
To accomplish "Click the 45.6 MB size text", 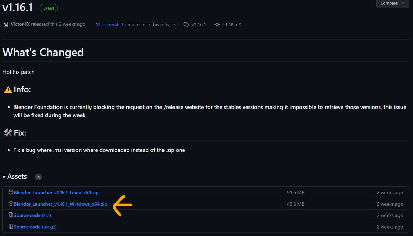I will click(296, 204).
